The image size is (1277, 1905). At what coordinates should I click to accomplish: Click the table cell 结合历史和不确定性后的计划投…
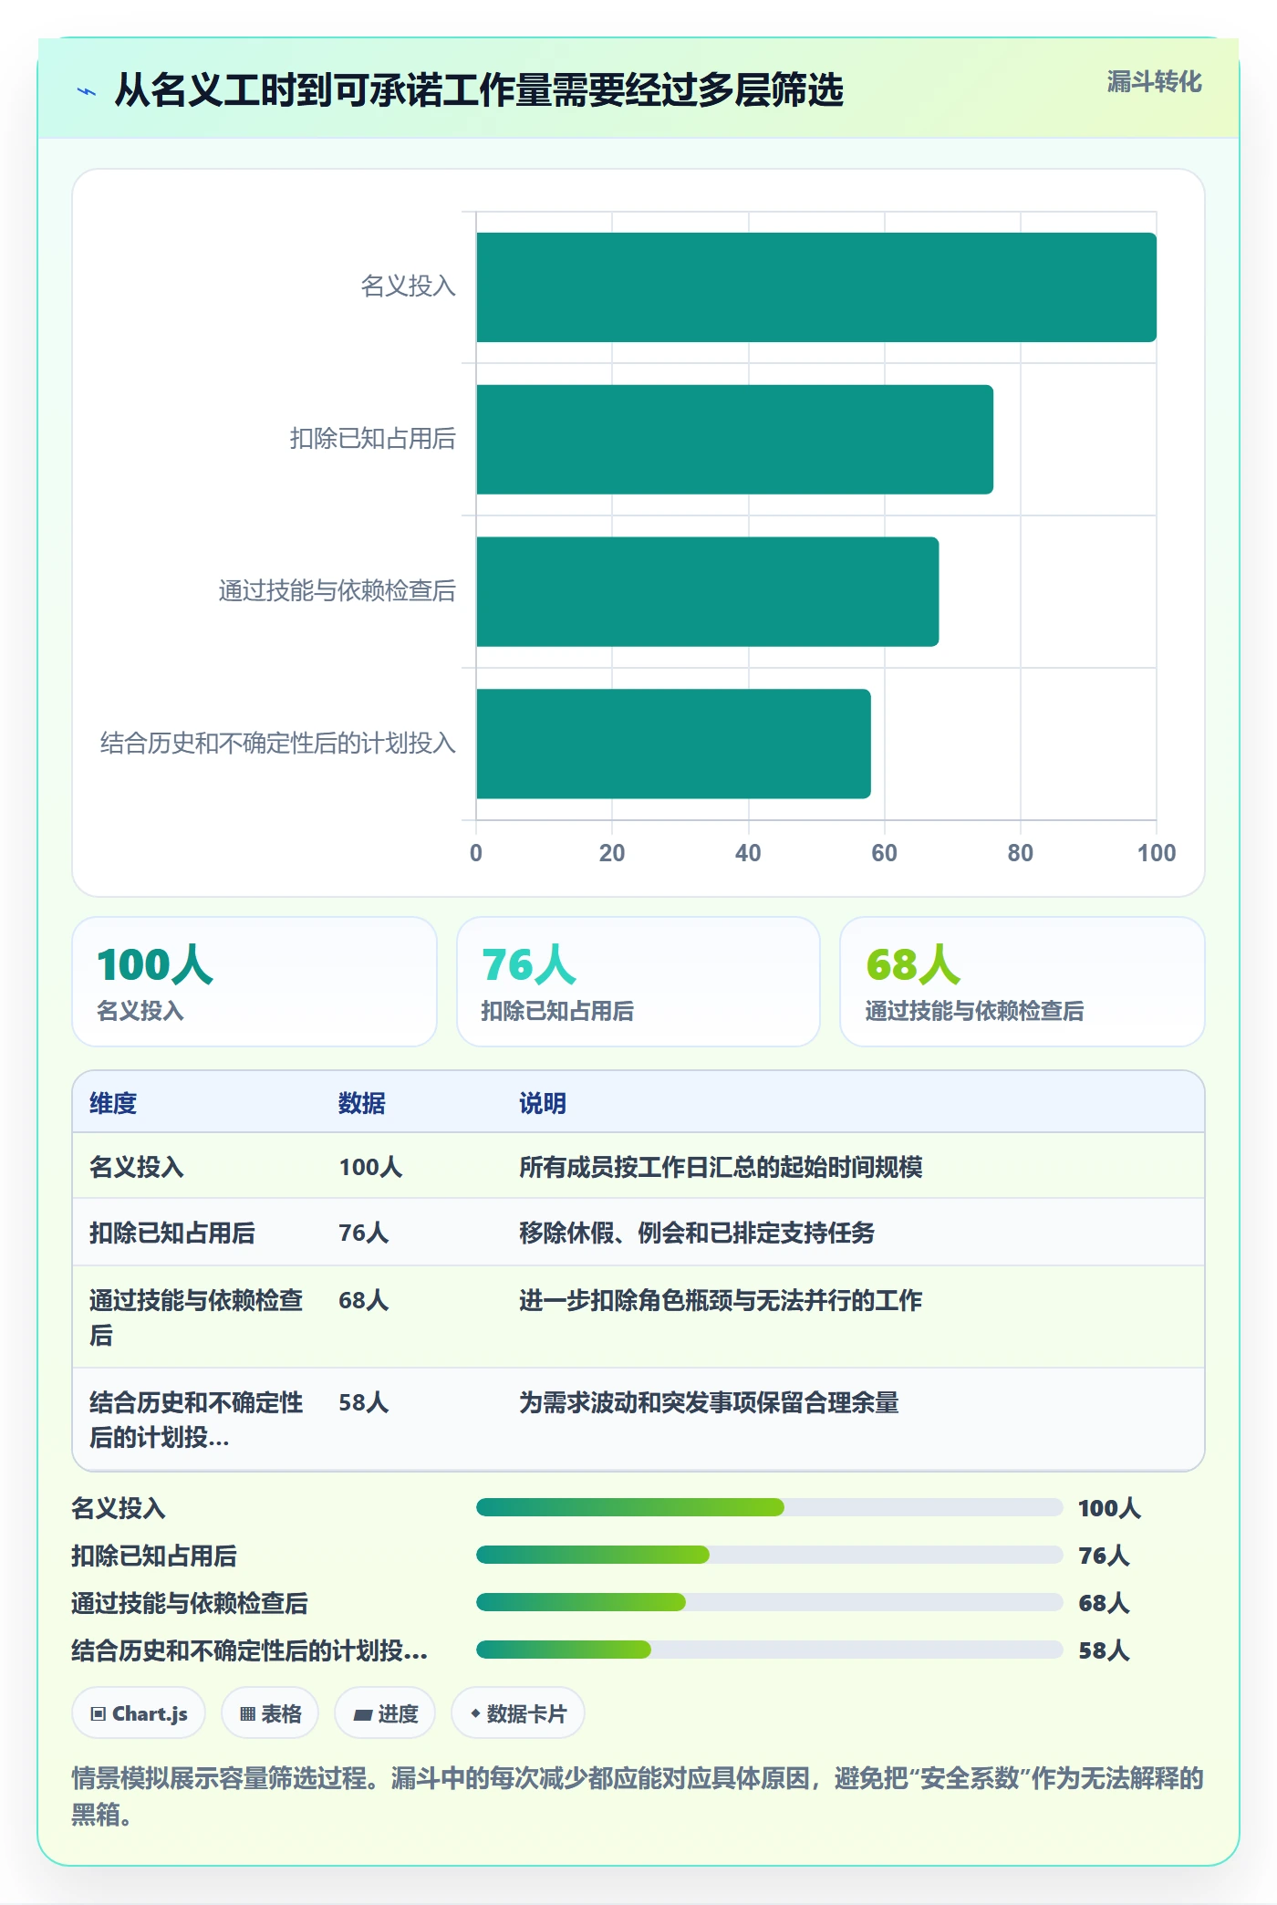coord(196,1420)
